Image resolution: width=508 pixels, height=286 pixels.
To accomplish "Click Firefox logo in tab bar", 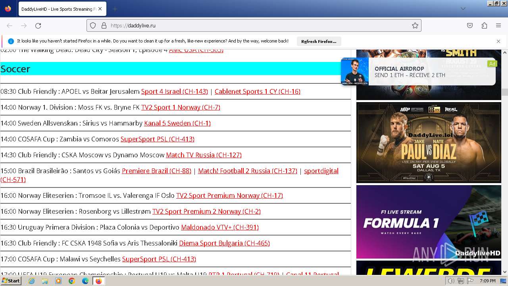I will (8, 9).
